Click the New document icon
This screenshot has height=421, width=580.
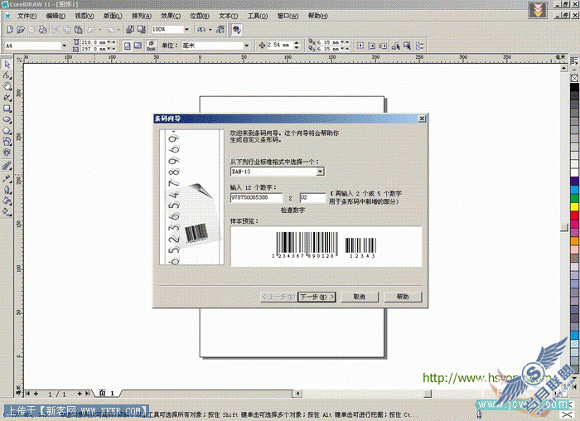[x=10, y=29]
